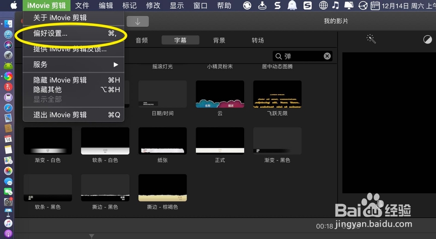This screenshot has width=436, height=239.
Task: Launch Siri from the Dock
Action: pyautogui.click(x=8, y=45)
